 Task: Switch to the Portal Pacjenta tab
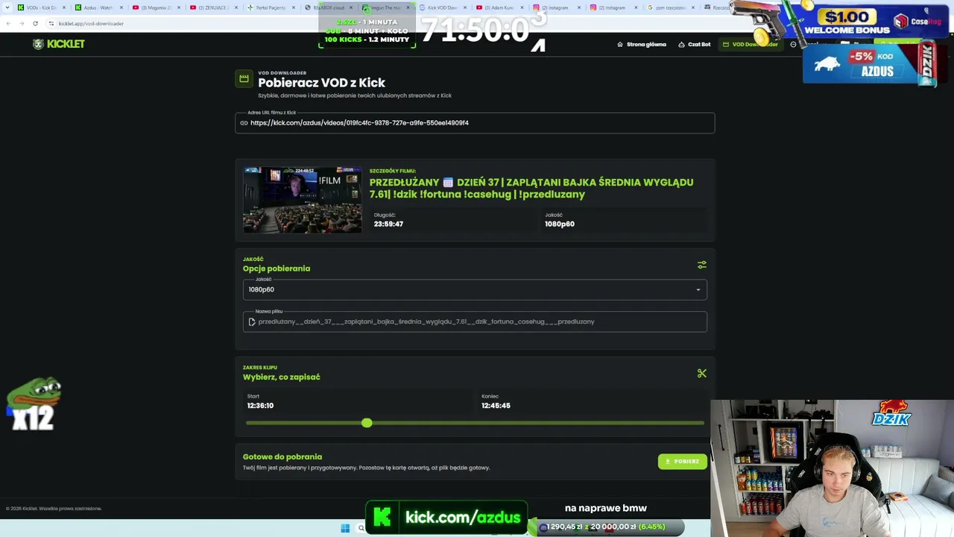click(271, 7)
